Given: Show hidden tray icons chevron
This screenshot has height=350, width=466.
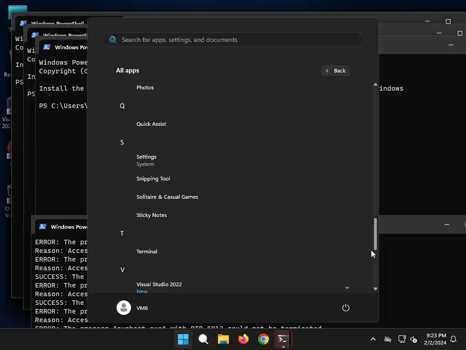Looking at the screenshot, I should 373,339.
